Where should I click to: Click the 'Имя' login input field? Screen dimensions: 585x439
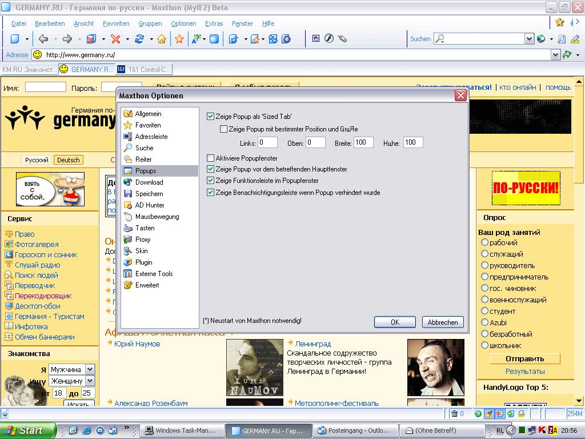point(46,87)
